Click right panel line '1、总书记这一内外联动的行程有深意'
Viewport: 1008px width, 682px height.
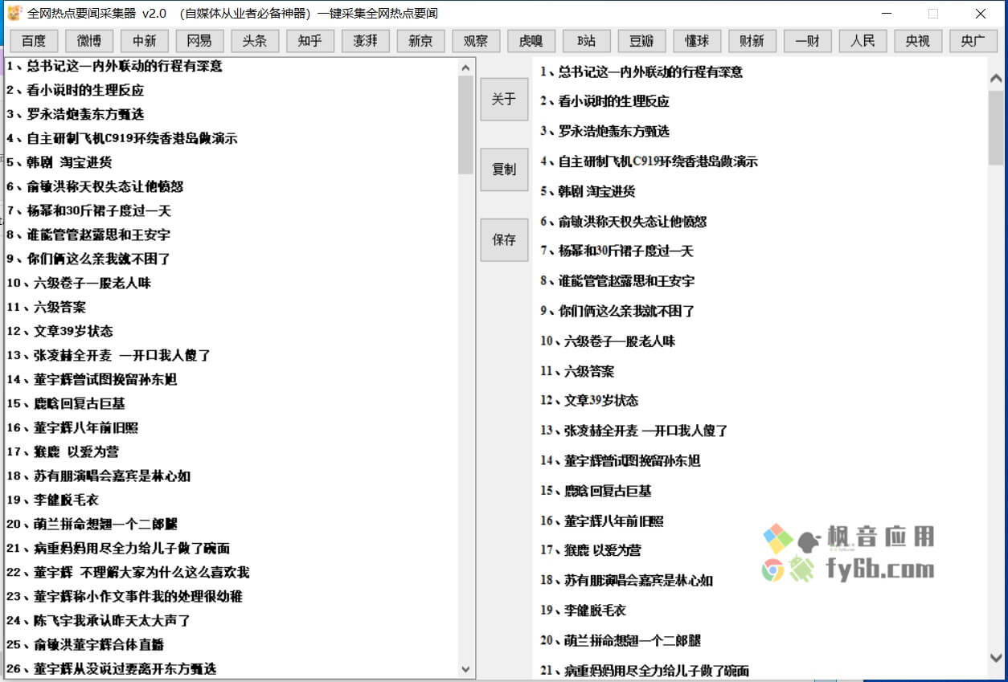[x=641, y=71]
